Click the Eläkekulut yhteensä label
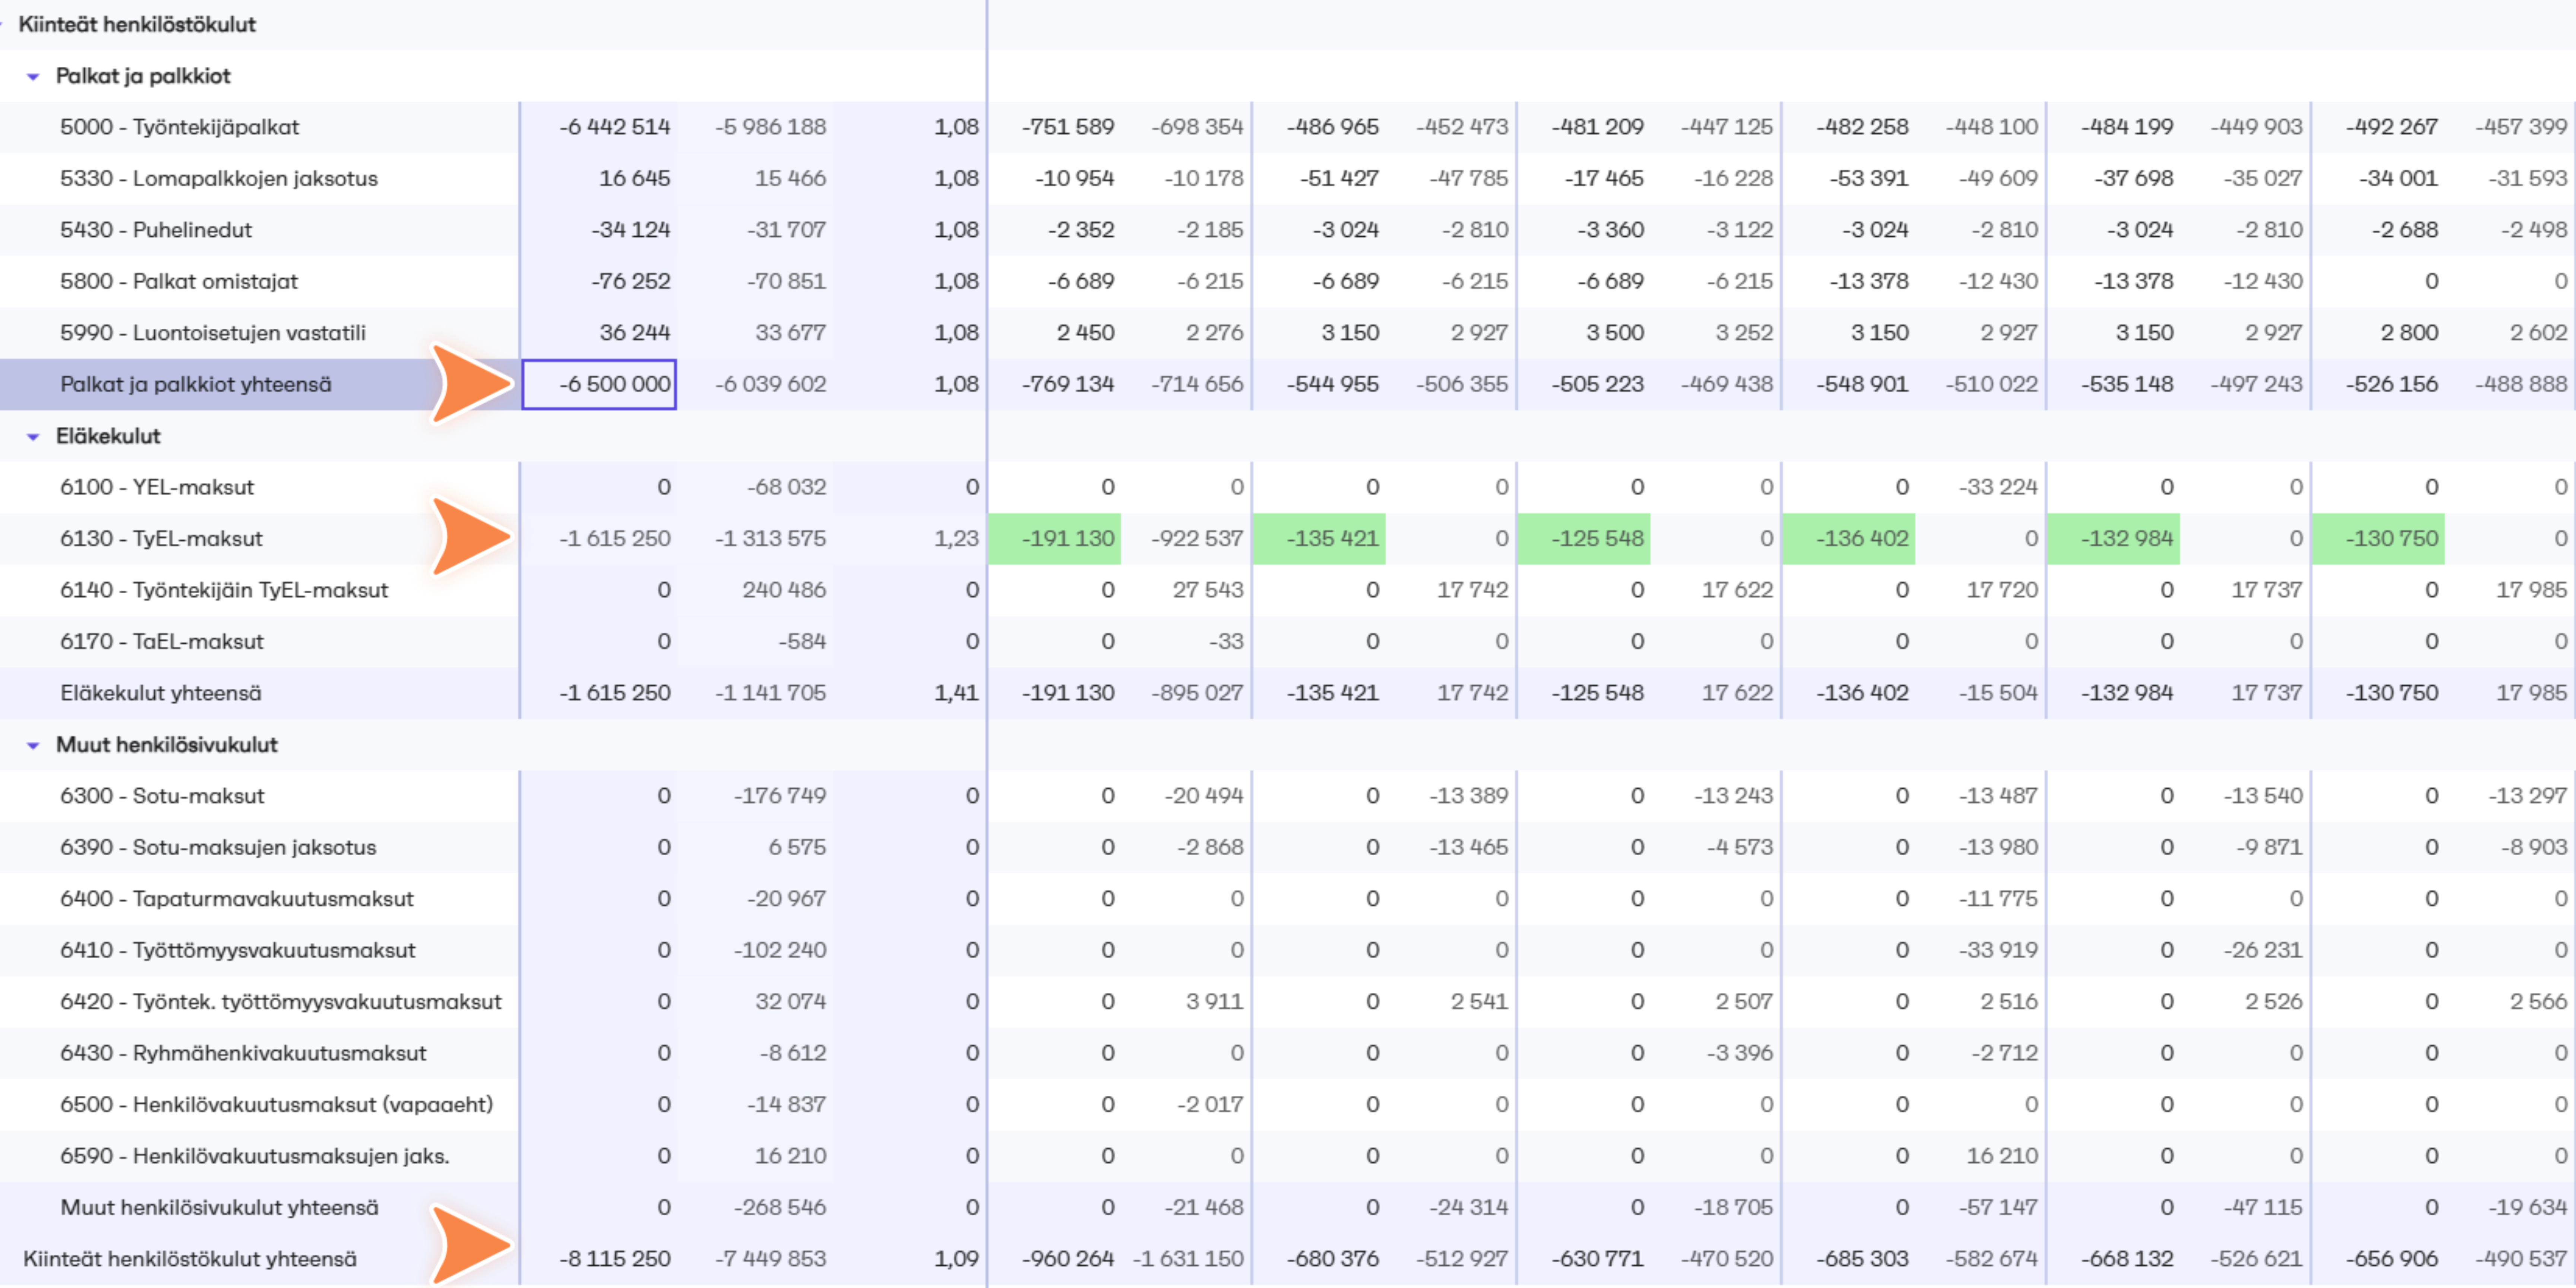 (x=161, y=693)
